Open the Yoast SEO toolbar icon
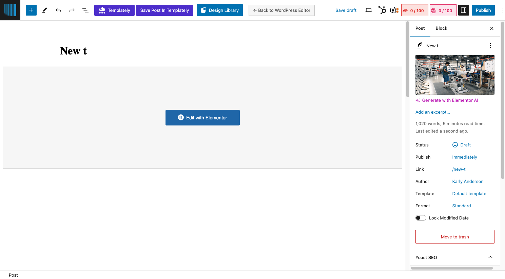Viewport: 505px width, 279px height. (394, 10)
